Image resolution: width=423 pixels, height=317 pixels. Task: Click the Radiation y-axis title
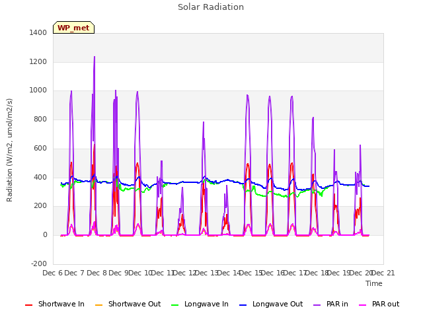click(x=9, y=150)
